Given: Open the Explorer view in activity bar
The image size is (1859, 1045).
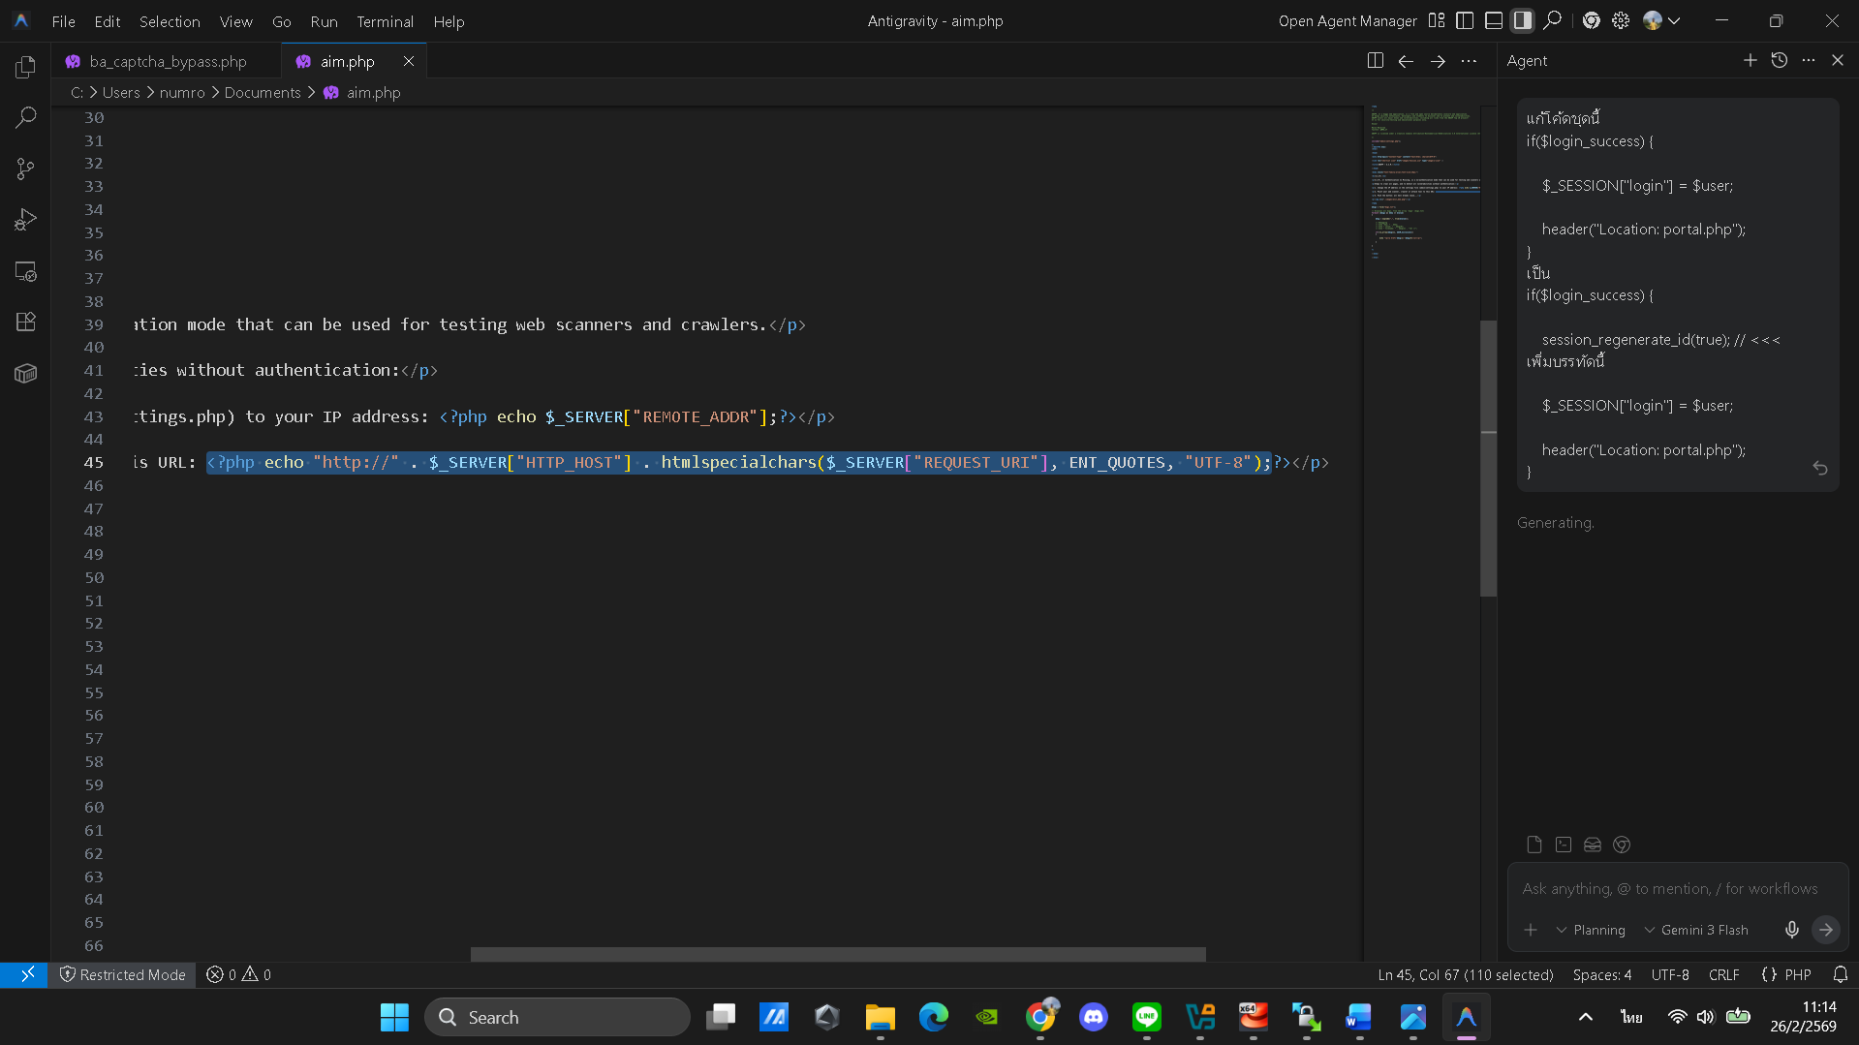Looking at the screenshot, I should (26, 67).
